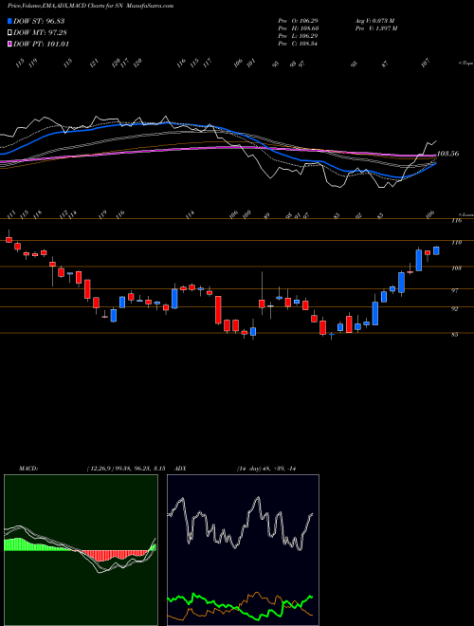Click the ADX '(14 day)' values text

tap(265, 469)
